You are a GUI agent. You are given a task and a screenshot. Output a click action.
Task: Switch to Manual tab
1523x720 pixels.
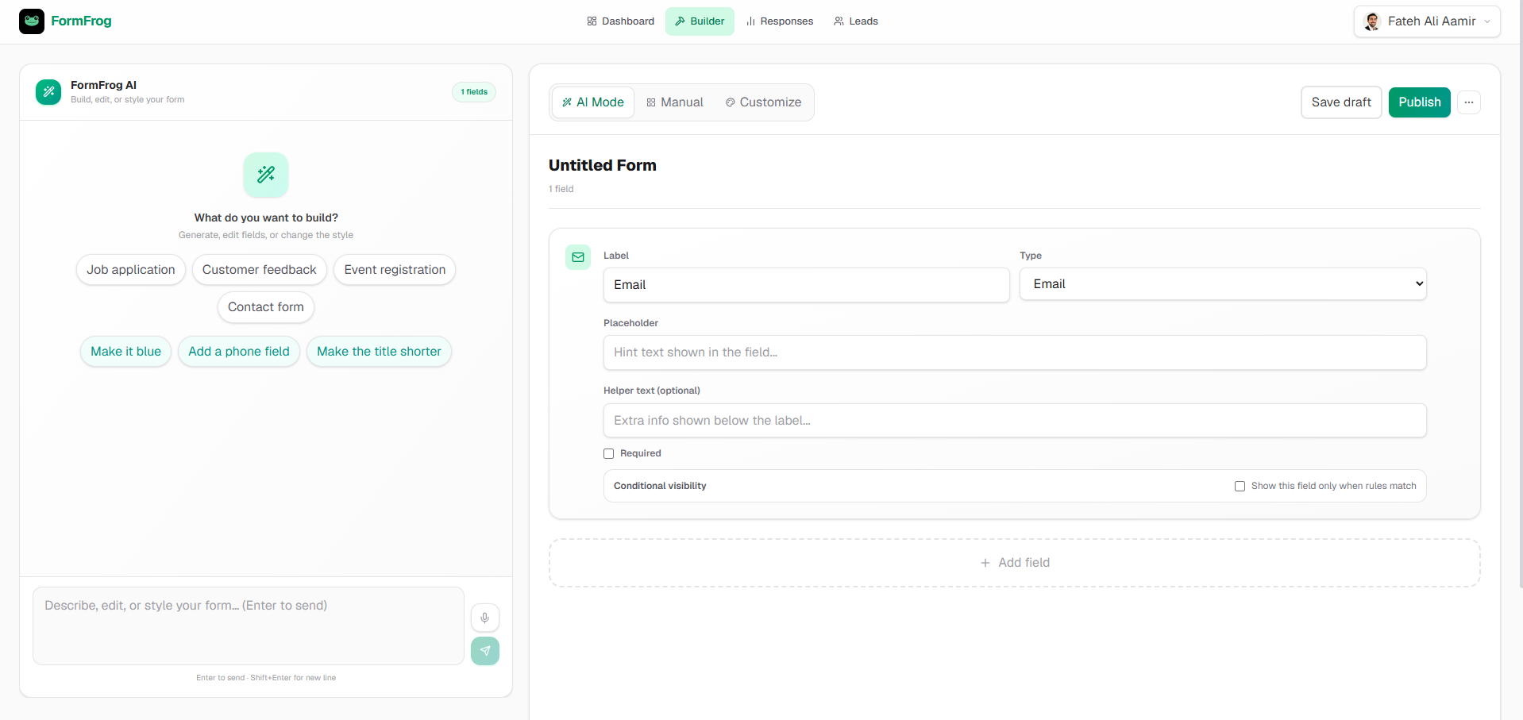click(x=675, y=102)
